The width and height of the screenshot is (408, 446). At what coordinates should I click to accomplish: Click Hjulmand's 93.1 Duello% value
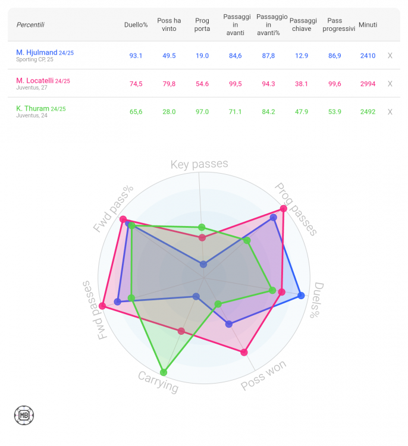click(136, 56)
